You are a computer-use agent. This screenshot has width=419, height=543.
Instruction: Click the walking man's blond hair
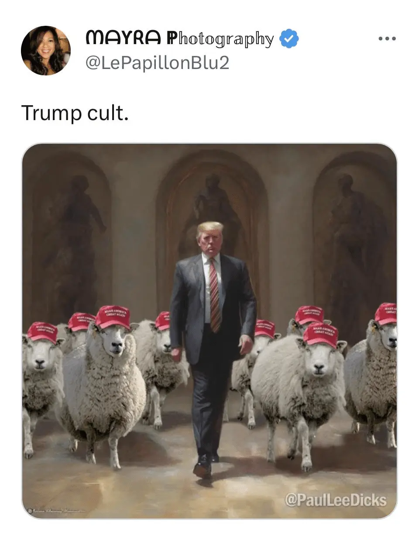210,228
